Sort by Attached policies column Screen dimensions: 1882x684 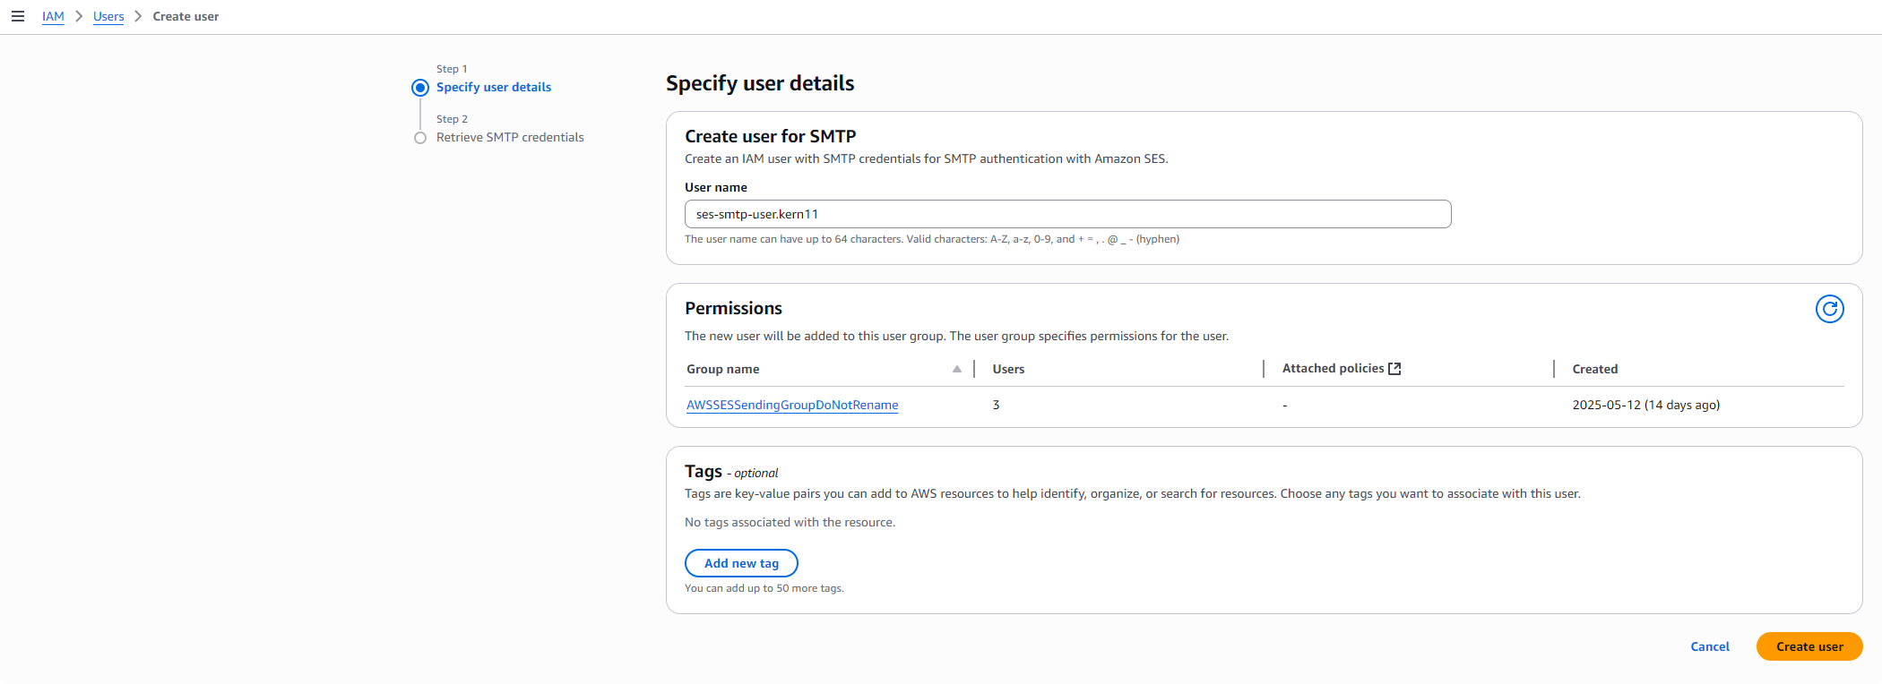tap(1333, 368)
